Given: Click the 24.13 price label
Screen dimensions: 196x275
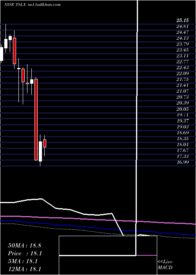Looking at the screenshot, I should [182, 38].
